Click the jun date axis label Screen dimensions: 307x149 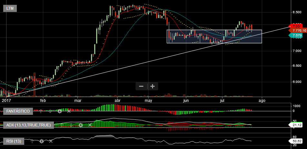click(x=185, y=101)
